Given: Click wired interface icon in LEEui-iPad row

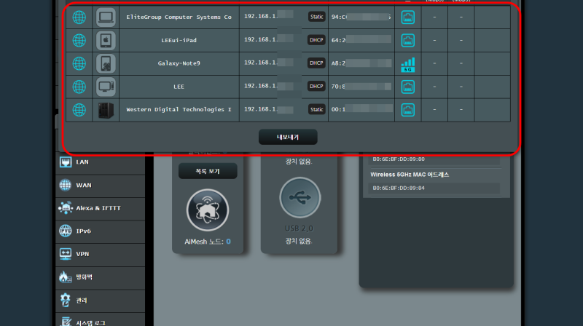Looking at the screenshot, I should (408, 41).
